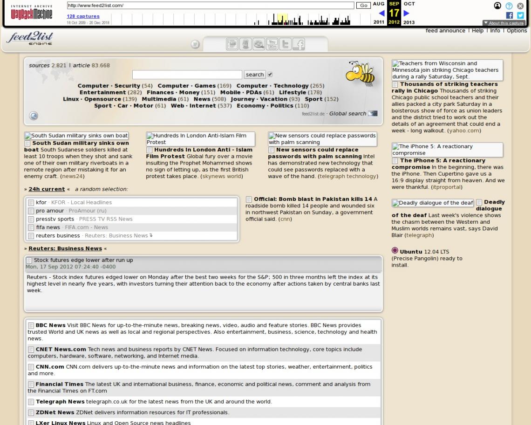
Task: Open the Global search link
Action: pyautogui.click(x=347, y=114)
